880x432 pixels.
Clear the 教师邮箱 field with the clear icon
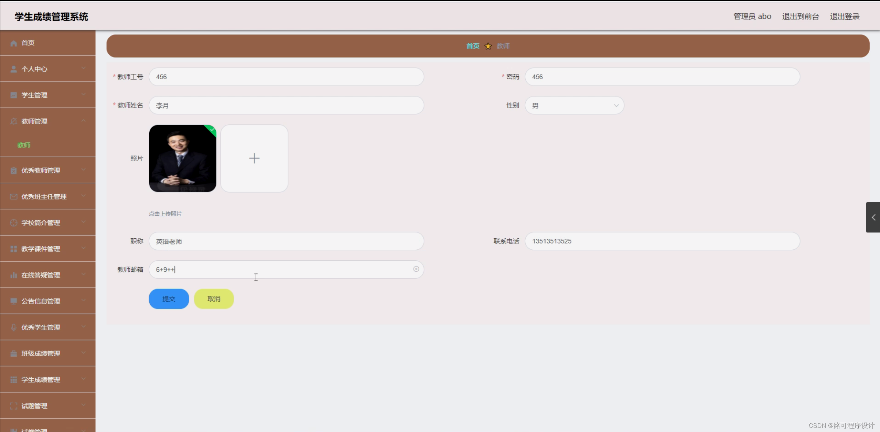coord(416,269)
